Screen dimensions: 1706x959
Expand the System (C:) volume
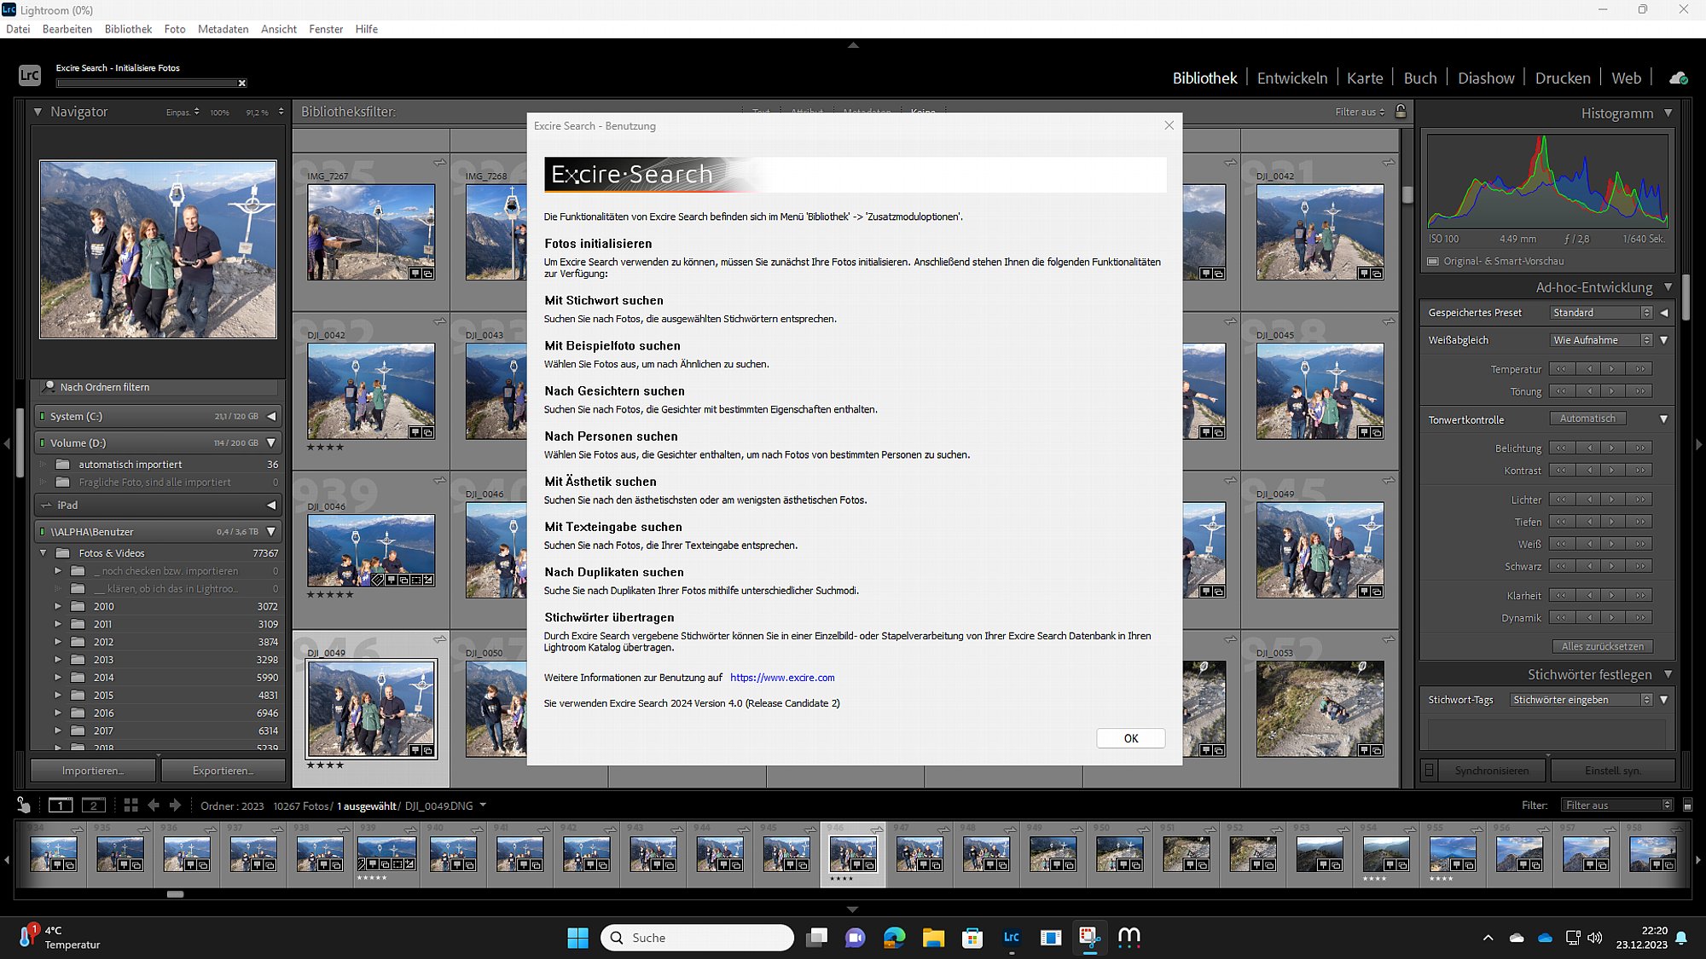[x=271, y=416]
